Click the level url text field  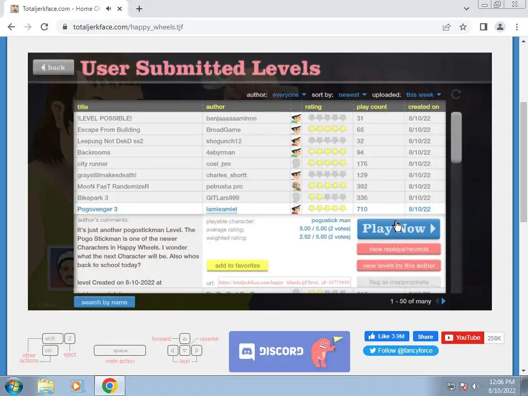point(284,283)
